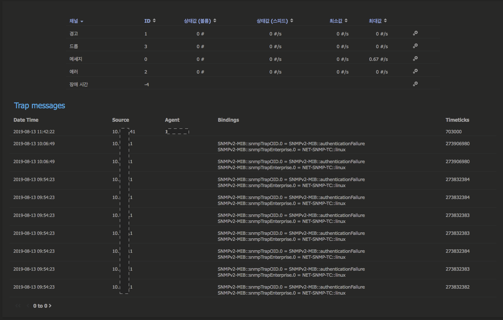Open settings gear for 드롭 channel
The width and height of the screenshot is (503, 320).
tap(415, 46)
